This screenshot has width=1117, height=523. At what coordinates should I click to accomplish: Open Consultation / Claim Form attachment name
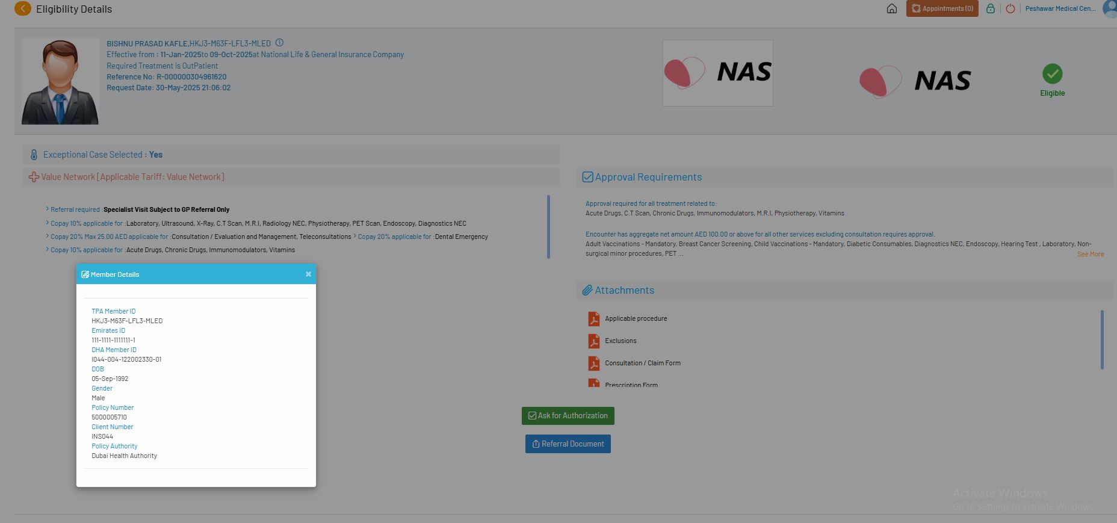[643, 363]
